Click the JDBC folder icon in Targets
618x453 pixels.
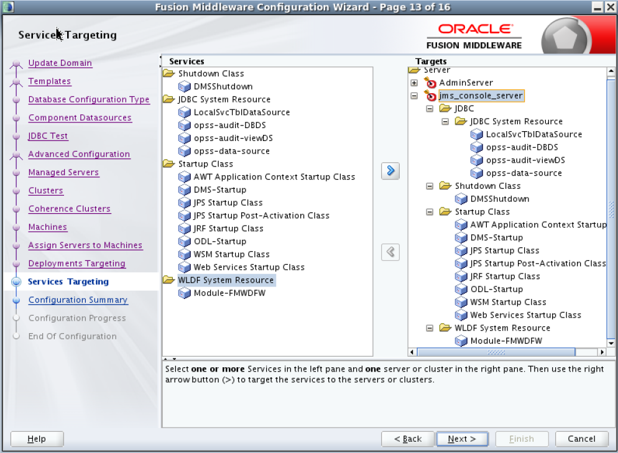point(445,108)
